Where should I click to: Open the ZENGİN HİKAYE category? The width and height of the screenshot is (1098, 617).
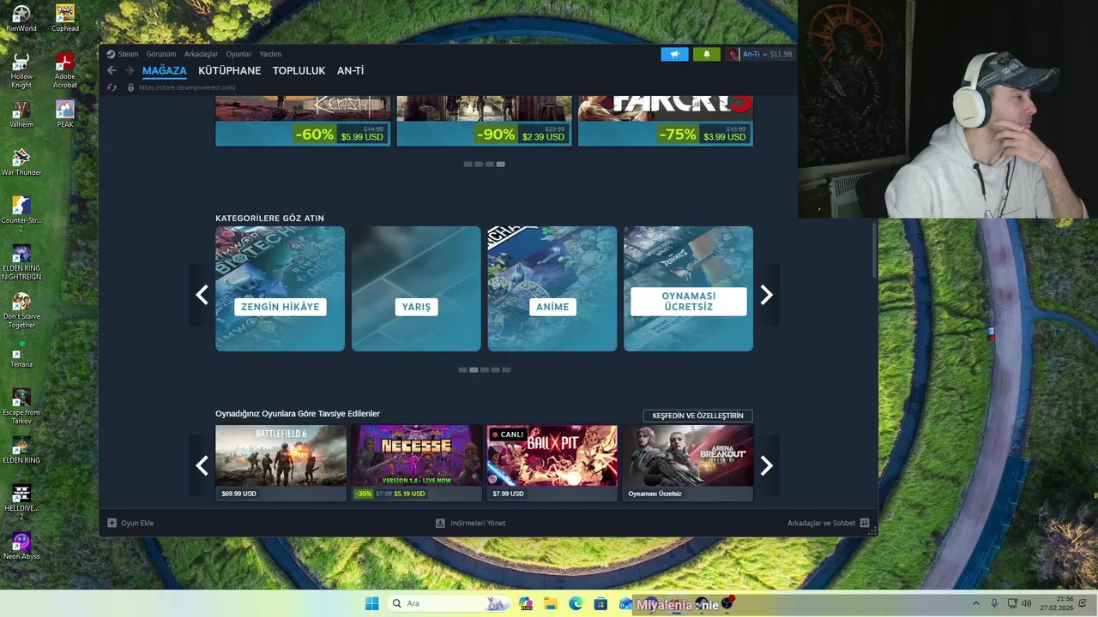(280, 289)
